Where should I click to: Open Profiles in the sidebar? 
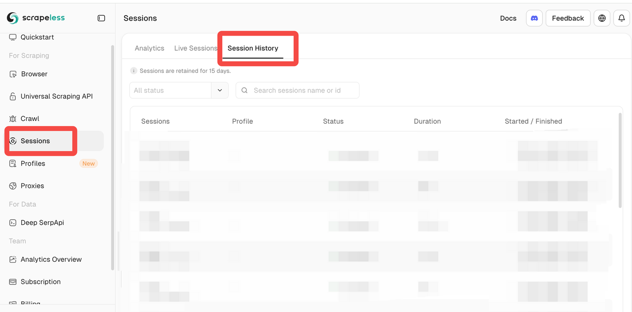(33, 164)
